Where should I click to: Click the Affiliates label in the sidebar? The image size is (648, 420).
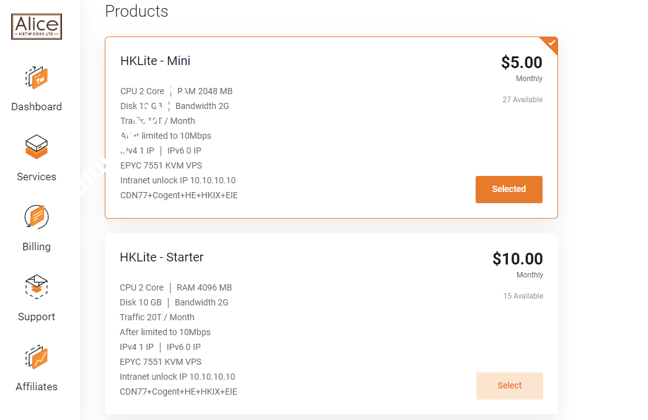[36, 386]
